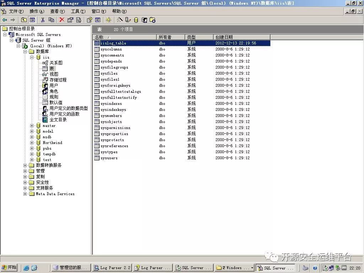This screenshot has height=273, width=364.
Task: Click the New login user icon
Action: coord(144,20)
